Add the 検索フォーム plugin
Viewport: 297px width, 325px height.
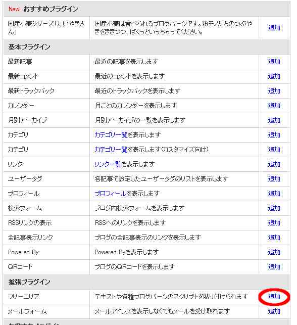click(274, 208)
